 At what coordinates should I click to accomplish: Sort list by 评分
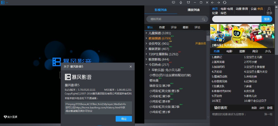pos(173,27)
